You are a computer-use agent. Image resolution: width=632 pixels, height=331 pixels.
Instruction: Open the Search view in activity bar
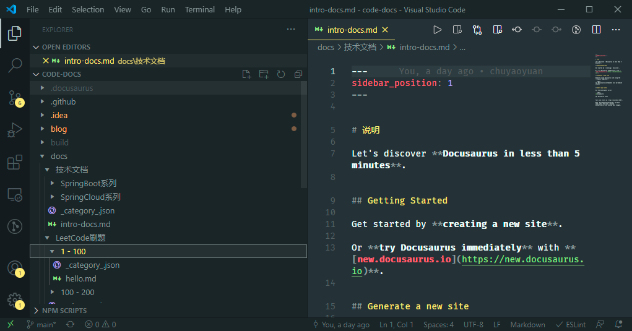[15, 65]
